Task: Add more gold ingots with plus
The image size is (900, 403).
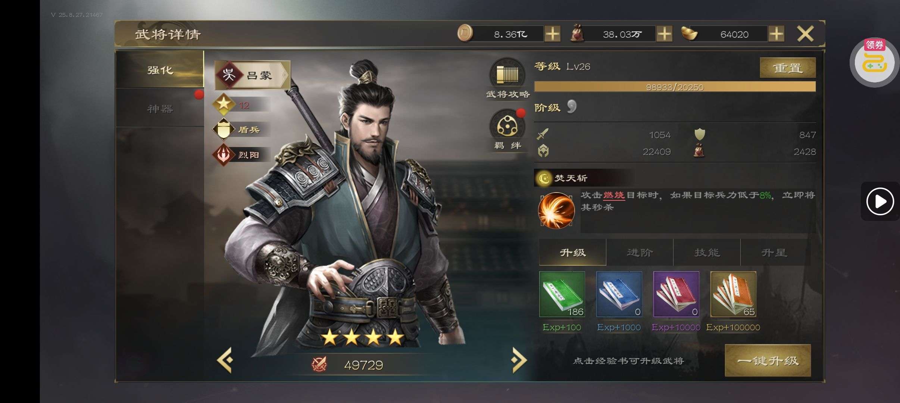Action: pos(776,34)
